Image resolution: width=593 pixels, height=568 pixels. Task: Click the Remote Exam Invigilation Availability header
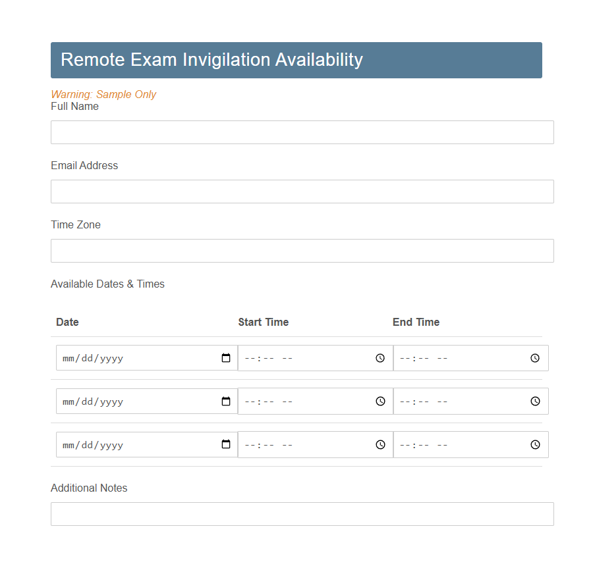point(212,60)
